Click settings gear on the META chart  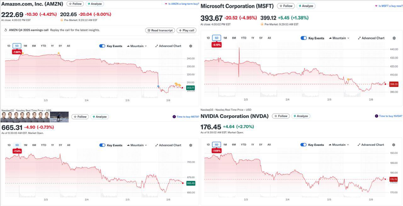click(x=190, y=145)
